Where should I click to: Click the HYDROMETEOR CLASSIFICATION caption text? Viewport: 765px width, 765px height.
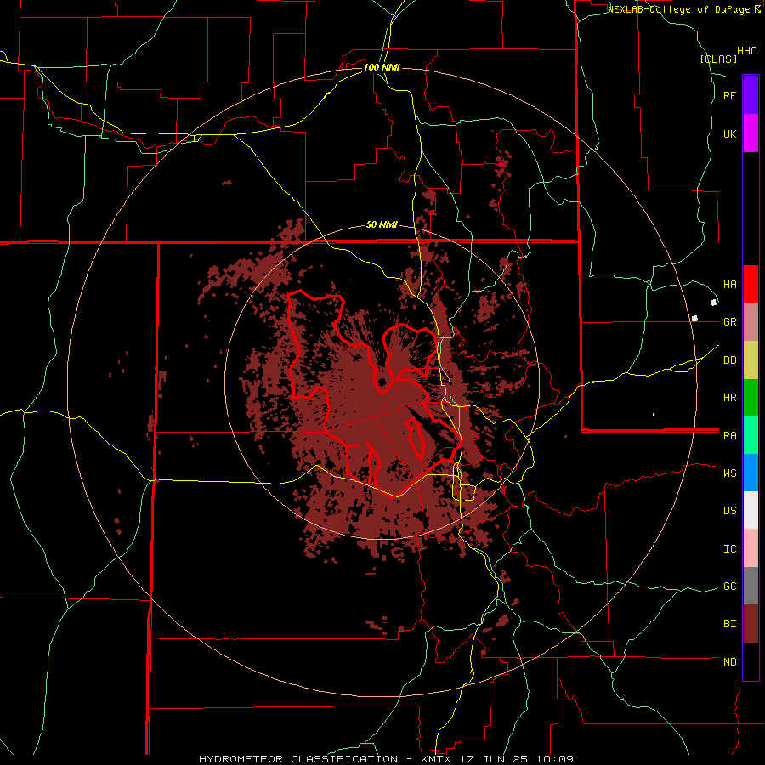tap(298, 759)
